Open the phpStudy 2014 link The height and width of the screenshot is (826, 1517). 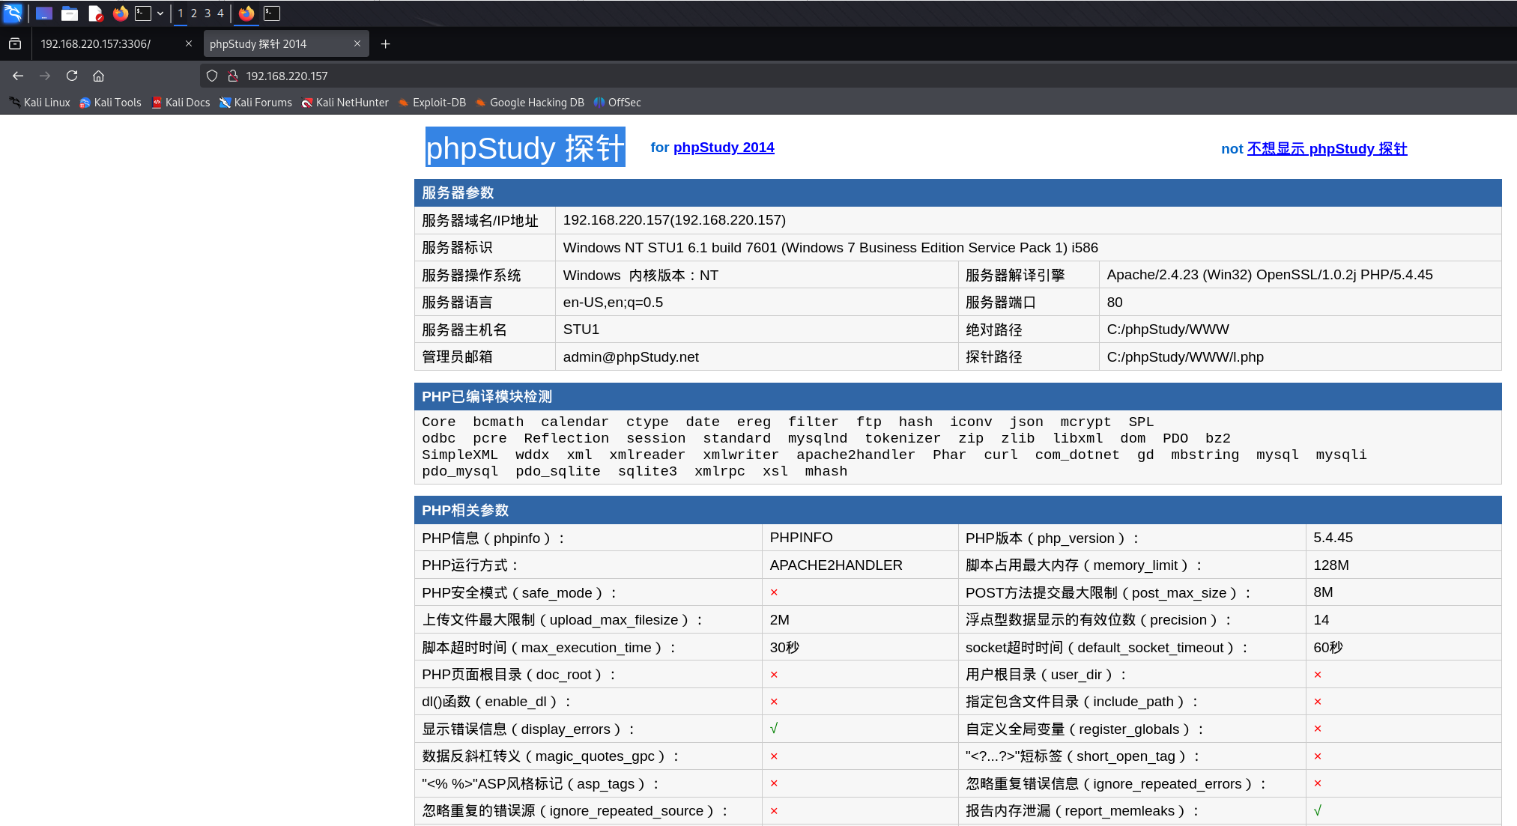724,148
